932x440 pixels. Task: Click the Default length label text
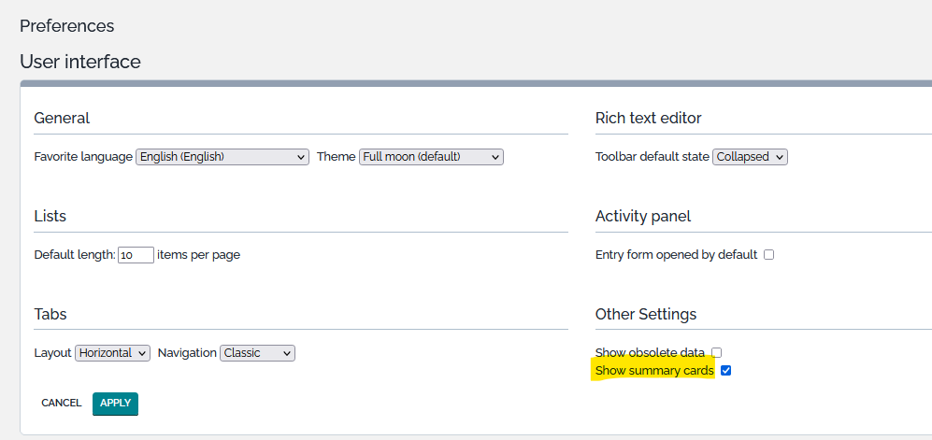pos(74,254)
